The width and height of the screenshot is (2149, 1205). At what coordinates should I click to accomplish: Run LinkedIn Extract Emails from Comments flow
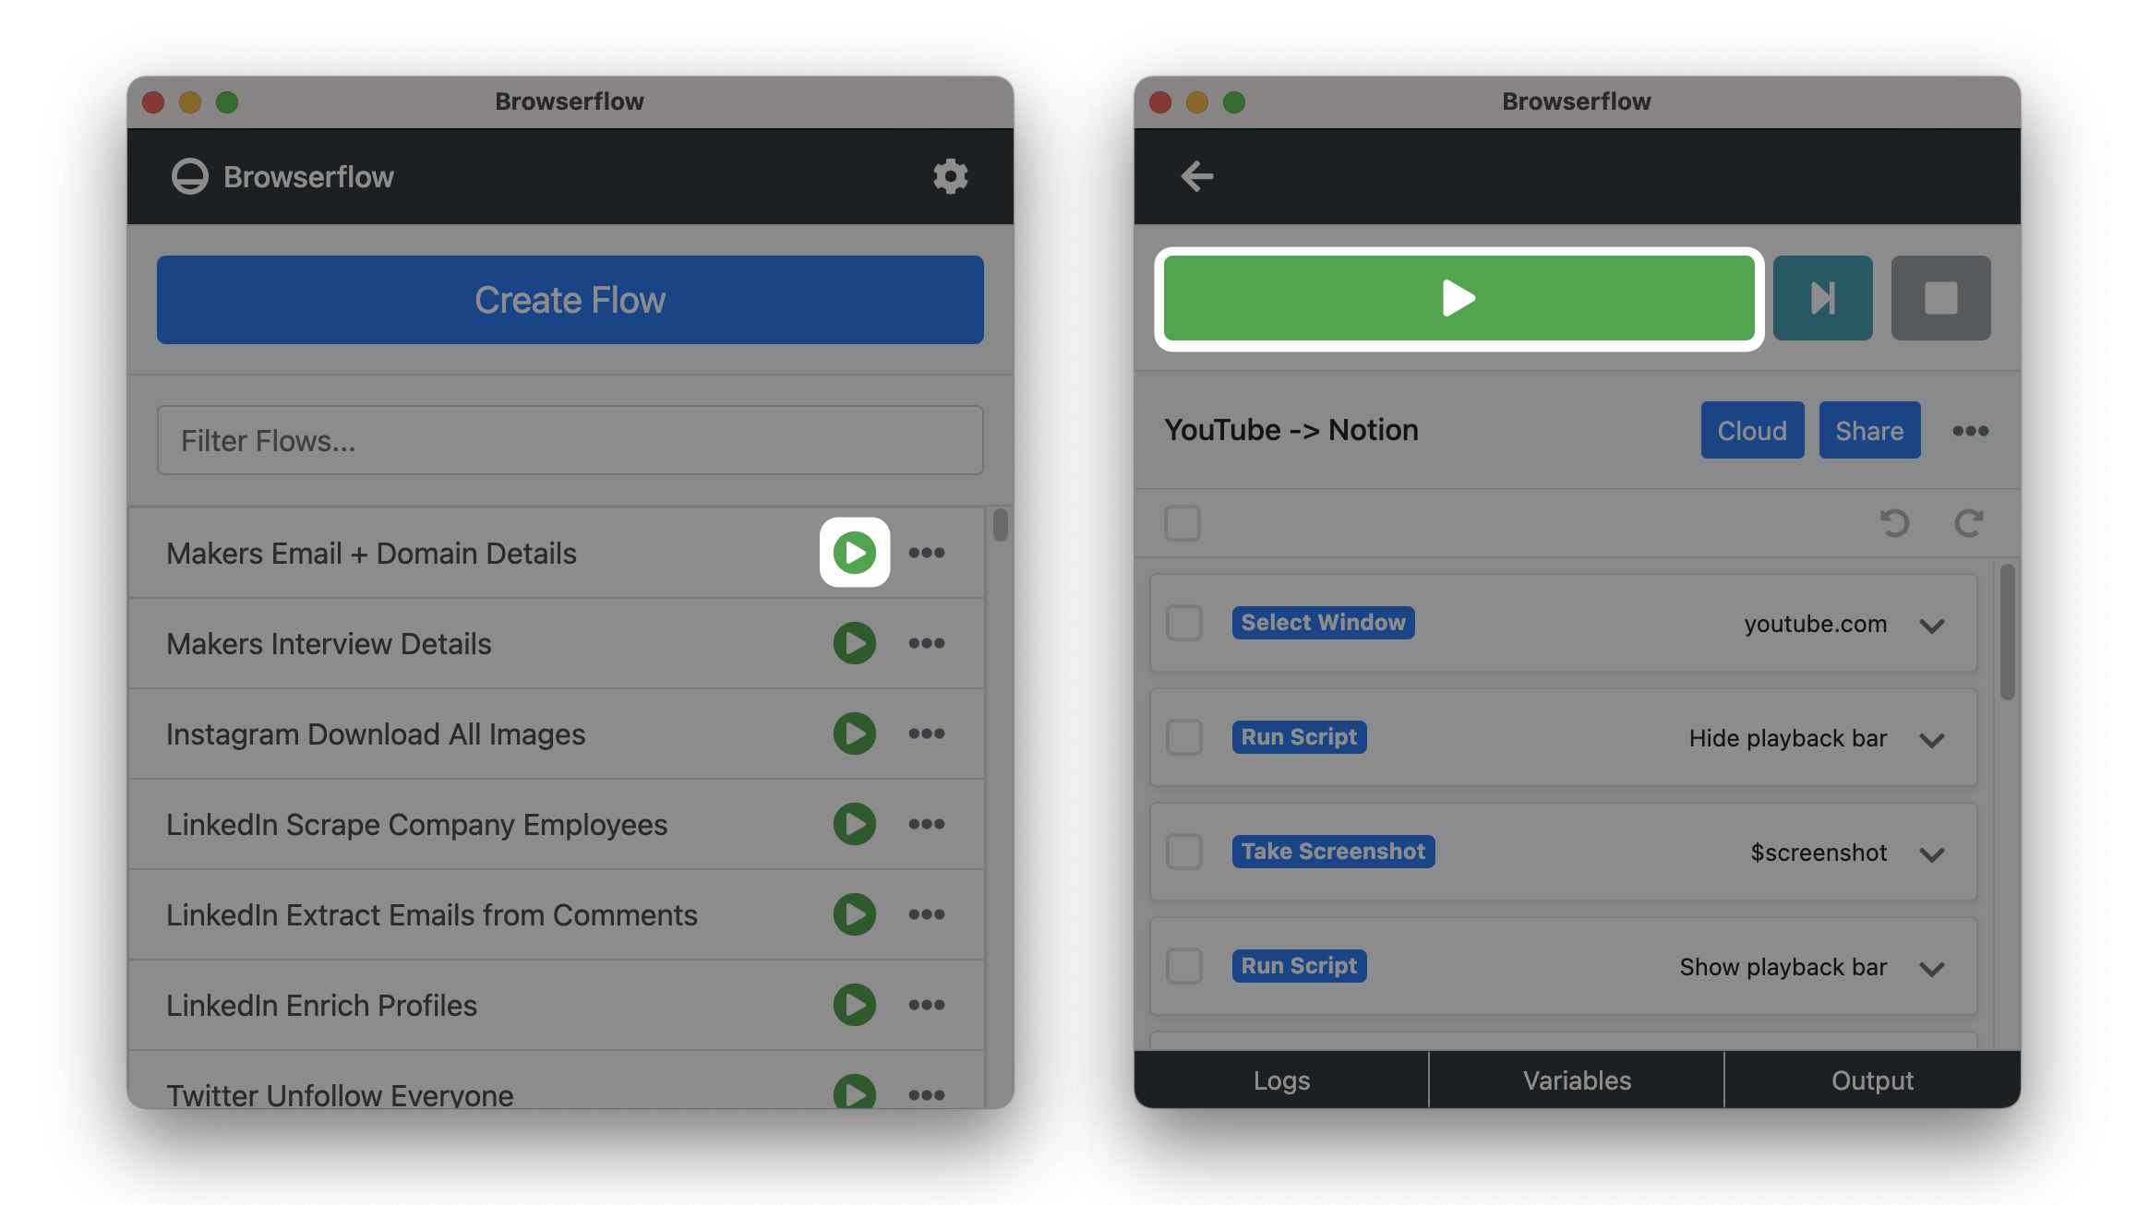click(x=855, y=914)
